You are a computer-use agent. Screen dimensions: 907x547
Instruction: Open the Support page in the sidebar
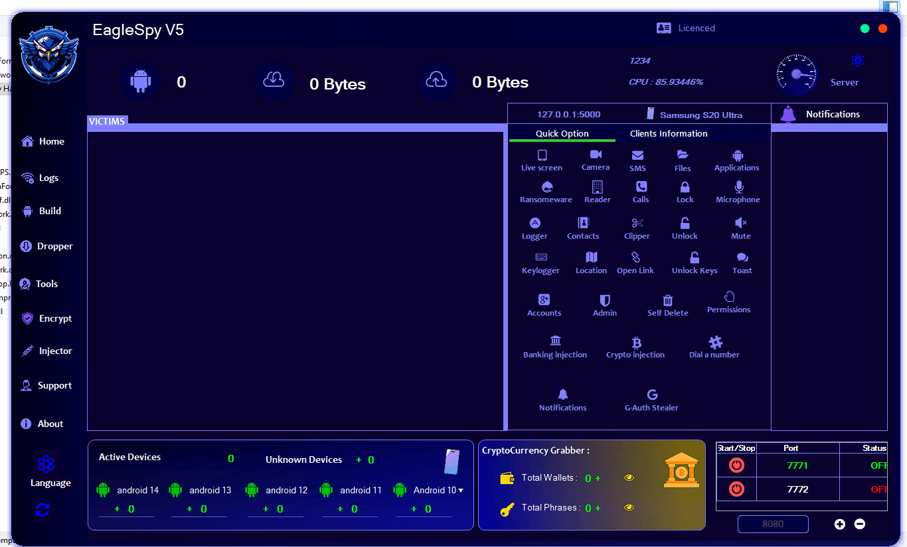(46, 385)
